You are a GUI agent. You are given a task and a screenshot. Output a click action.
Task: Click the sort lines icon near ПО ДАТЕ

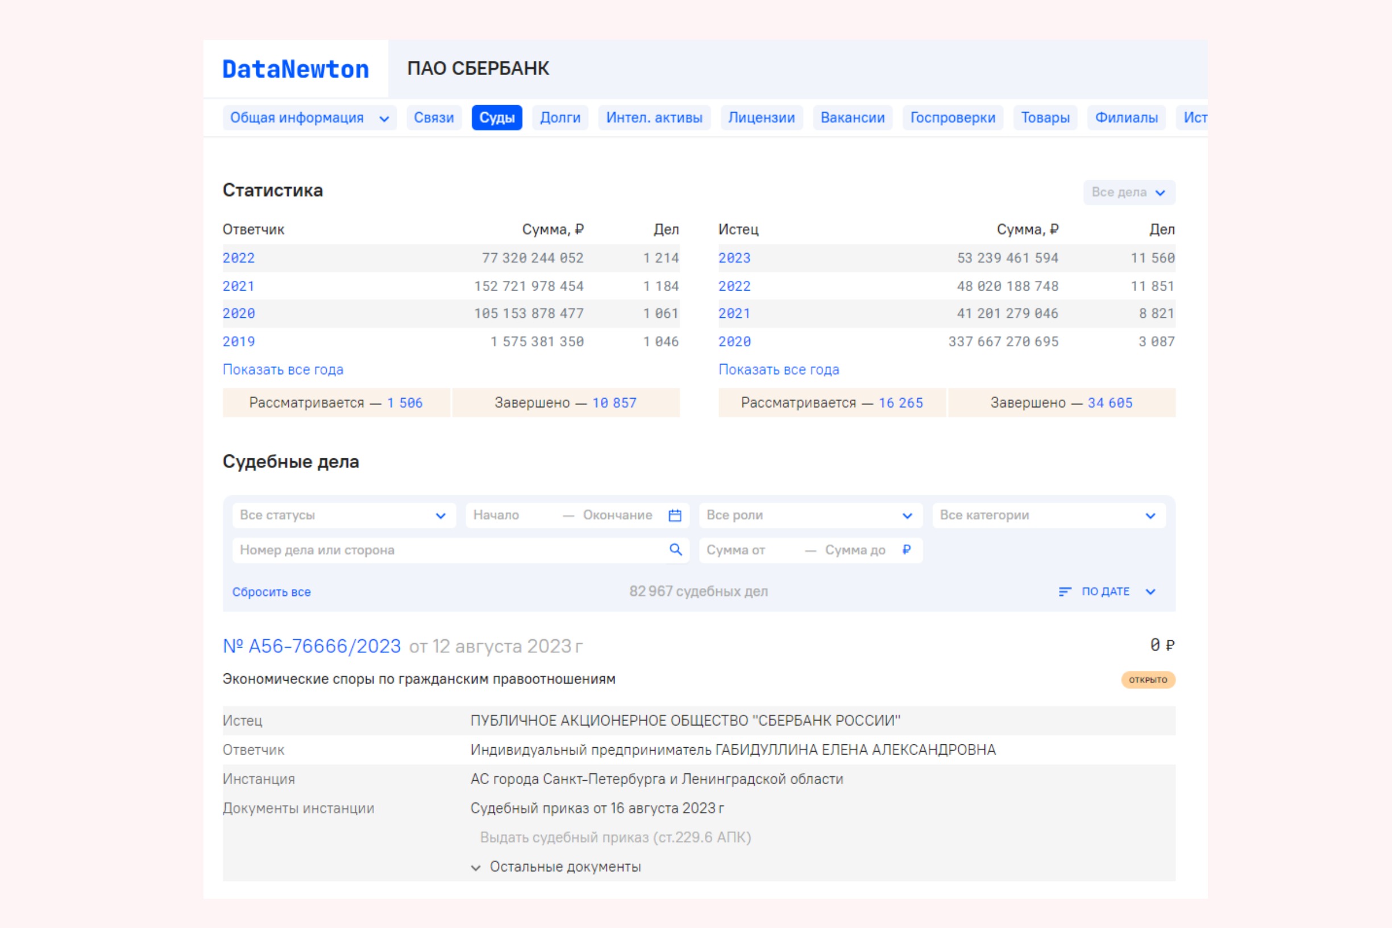click(x=1064, y=592)
